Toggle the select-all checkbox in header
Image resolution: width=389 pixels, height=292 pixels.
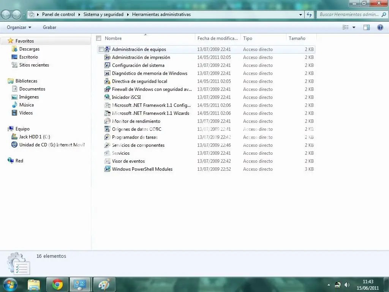pos(99,38)
